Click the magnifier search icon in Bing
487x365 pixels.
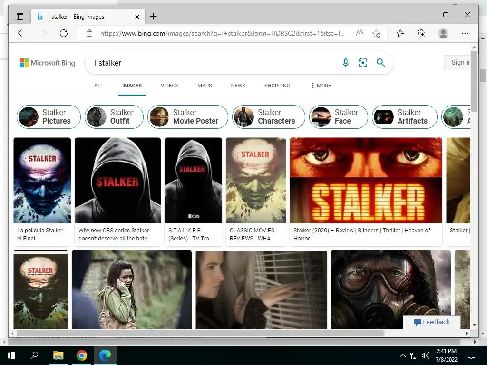coord(381,63)
